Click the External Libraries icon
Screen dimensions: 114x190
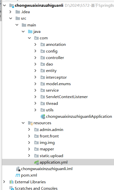pyautogui.click(x=11, y=182)
